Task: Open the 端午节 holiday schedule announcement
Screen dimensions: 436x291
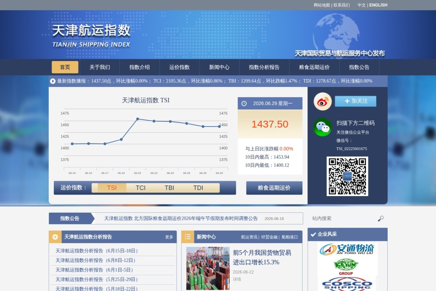Action: (x=181, y=219)
